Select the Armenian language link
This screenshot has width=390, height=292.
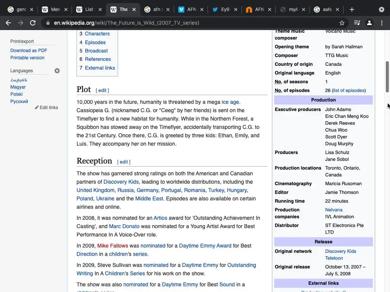19,80
